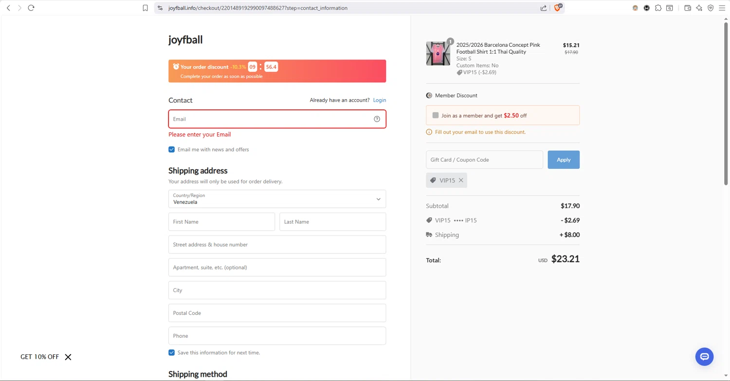Viewport: 730px width, 381px height.
Task: Open the sidebar search panel icon
Action: point(670,8)
